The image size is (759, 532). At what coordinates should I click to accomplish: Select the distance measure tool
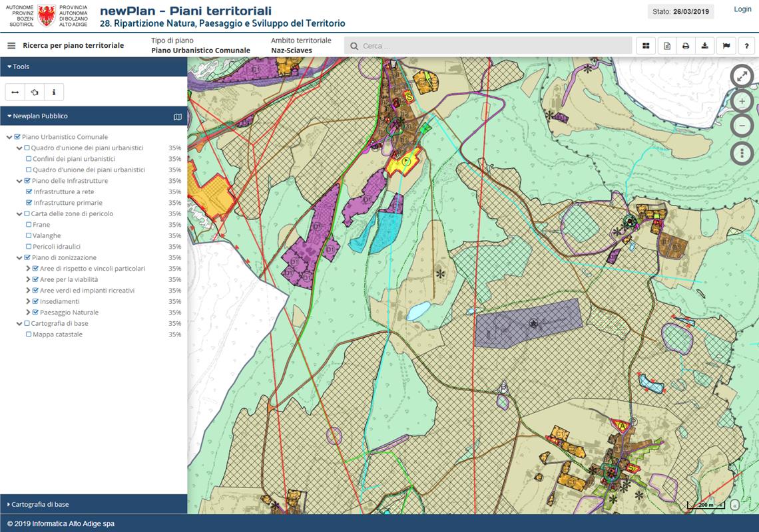pos(15,92)
